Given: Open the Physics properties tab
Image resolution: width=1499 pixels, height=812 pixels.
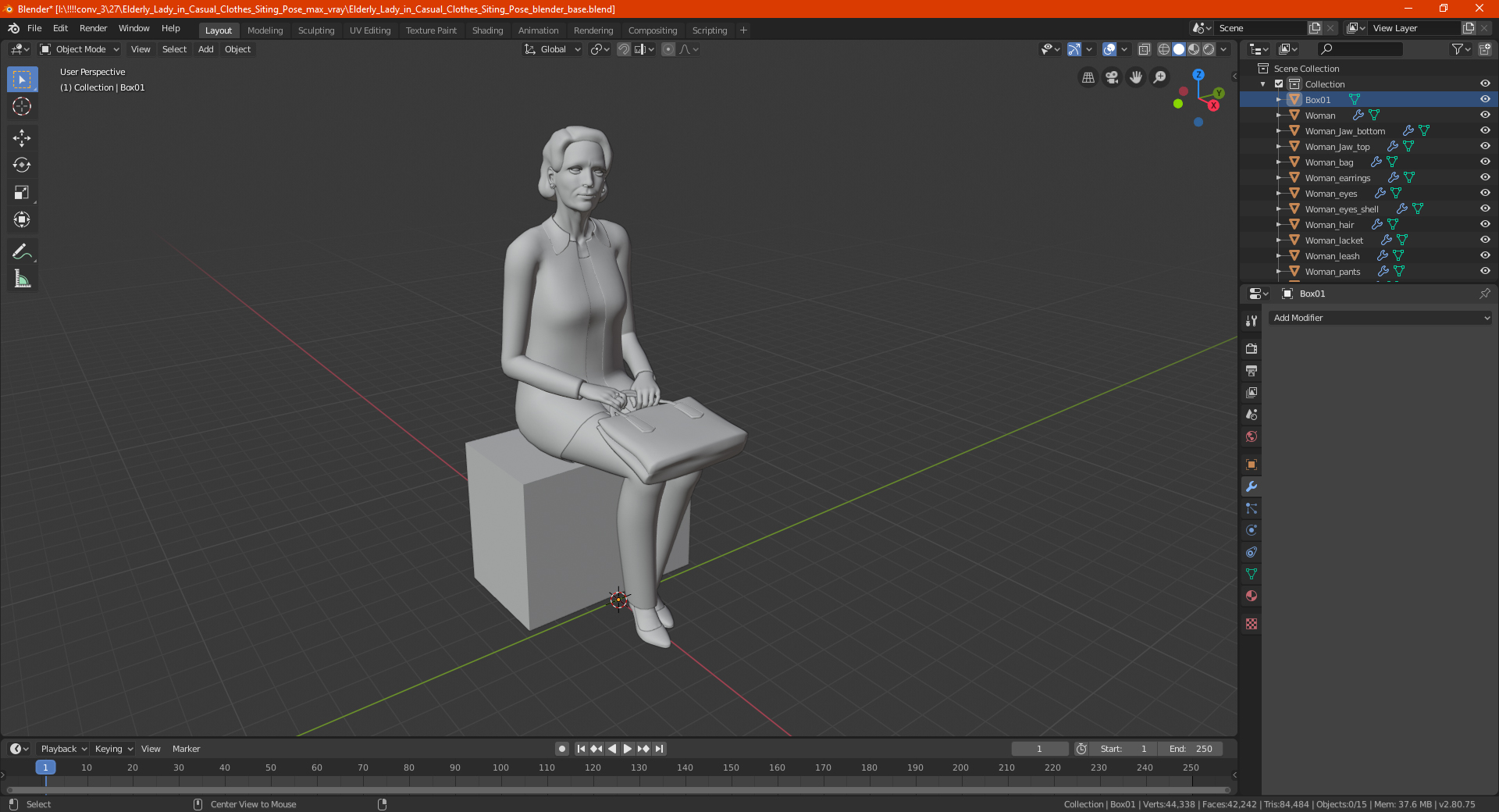Looking at the screenshot, I should [1252, 530].
